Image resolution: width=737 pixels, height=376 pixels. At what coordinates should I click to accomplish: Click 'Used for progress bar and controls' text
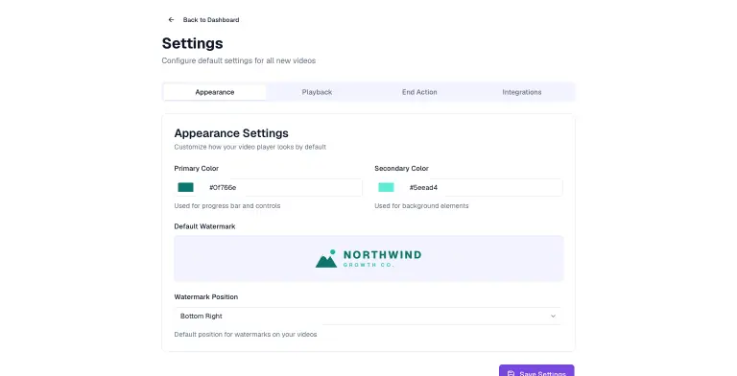pyautogui.click(x=227, y=206)
